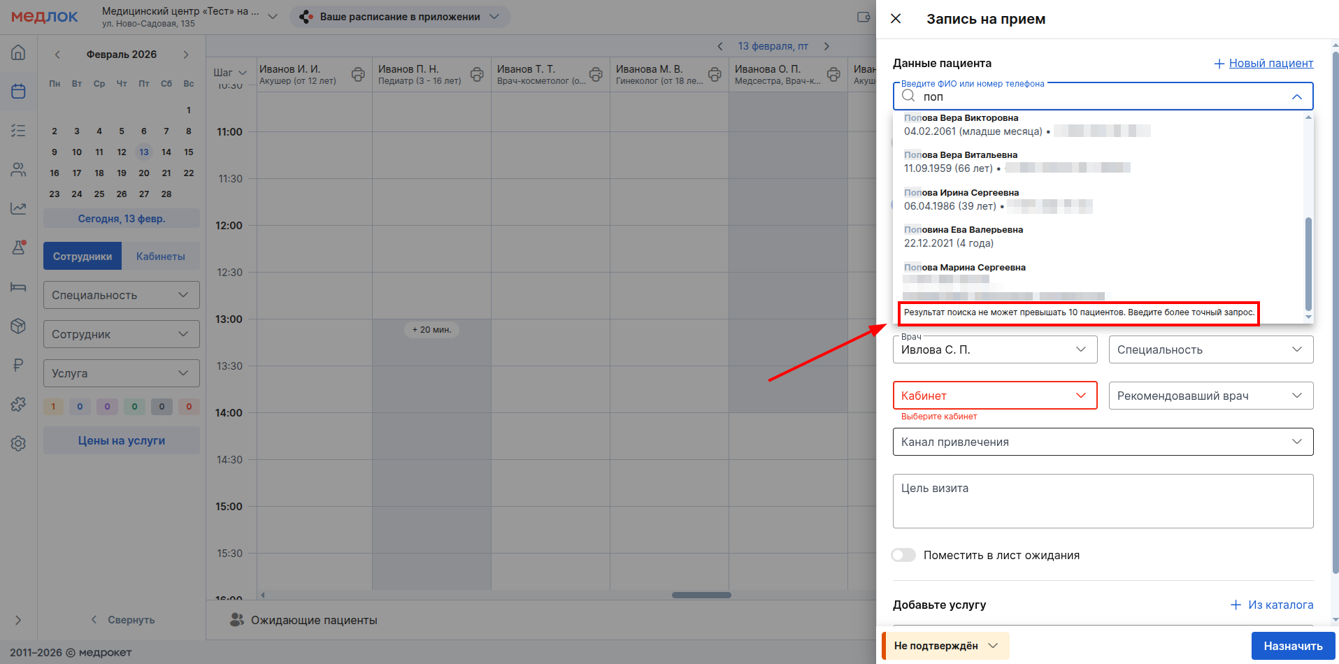Viewport: 1339px width, 664px height.
Task: Toggle the orange status counter filter
Action: pyautogui.click(x=53, y=407)
